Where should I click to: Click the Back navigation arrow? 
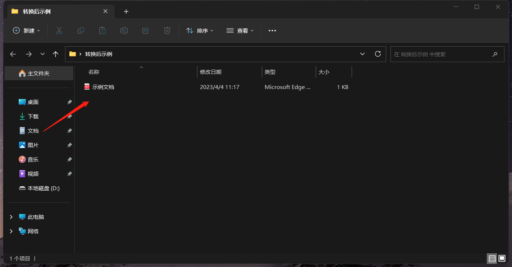click(13, 54)
